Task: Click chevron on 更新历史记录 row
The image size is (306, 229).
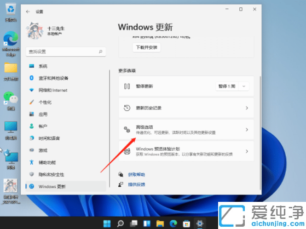Action: [247, 108]
